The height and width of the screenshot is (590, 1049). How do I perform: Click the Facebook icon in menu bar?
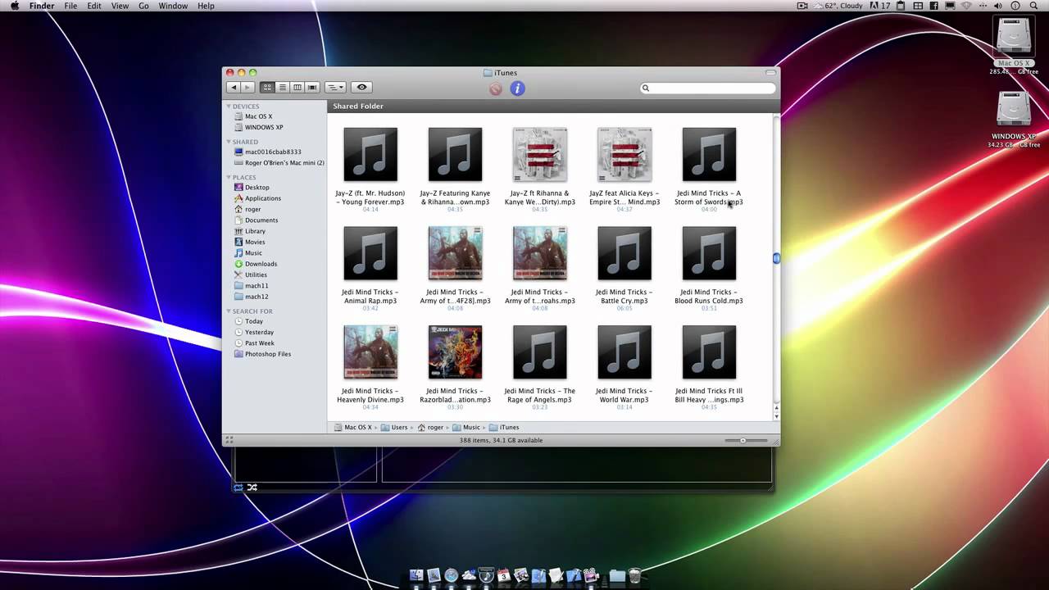(x=933, y=6)
